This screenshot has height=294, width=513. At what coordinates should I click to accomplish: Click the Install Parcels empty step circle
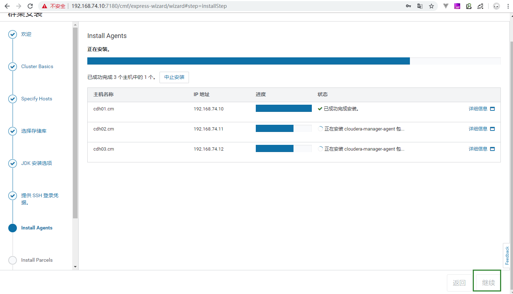(x=13, y=260)
